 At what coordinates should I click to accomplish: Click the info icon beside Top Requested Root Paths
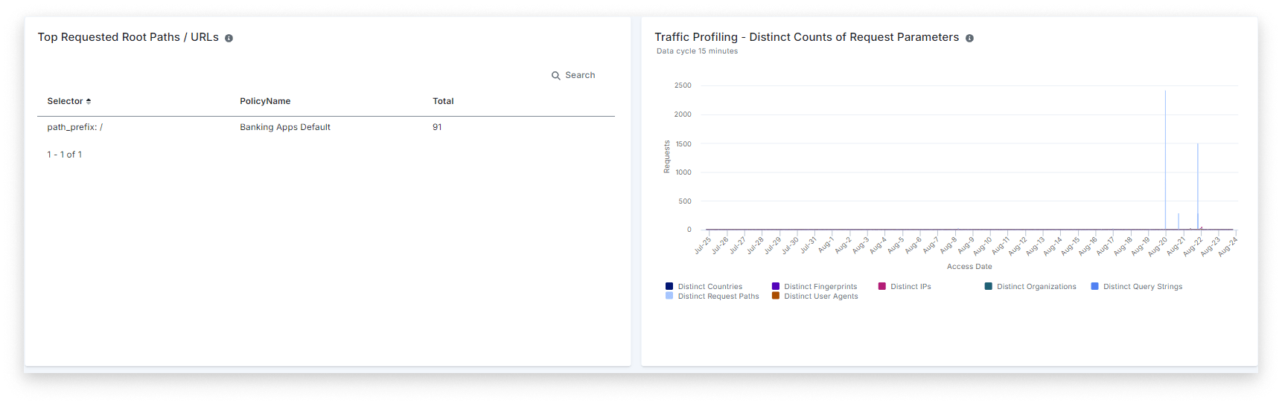click(x=229, y=39)
